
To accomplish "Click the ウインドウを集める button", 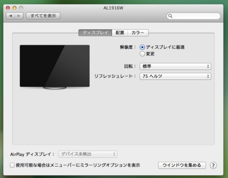I will pos(182,165).
